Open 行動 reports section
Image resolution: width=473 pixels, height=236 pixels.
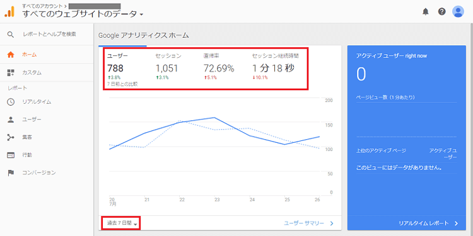tap(47, 155)
